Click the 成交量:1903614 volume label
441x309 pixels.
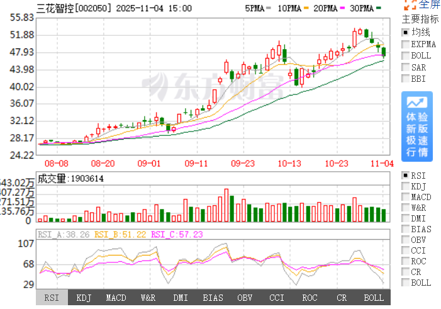click(x=70, y=179)
